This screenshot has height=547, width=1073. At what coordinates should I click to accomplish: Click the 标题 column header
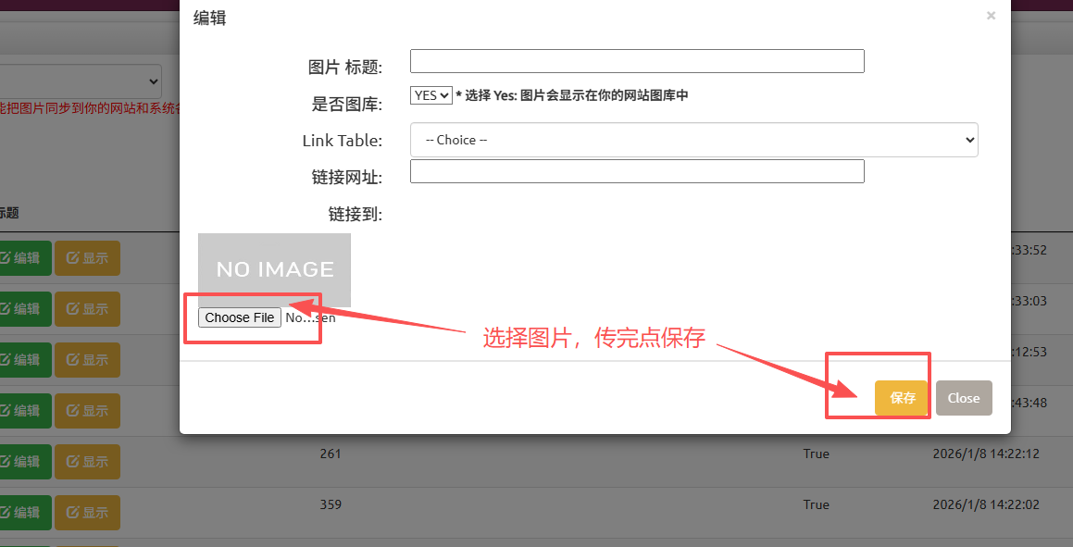coord(8,213)
